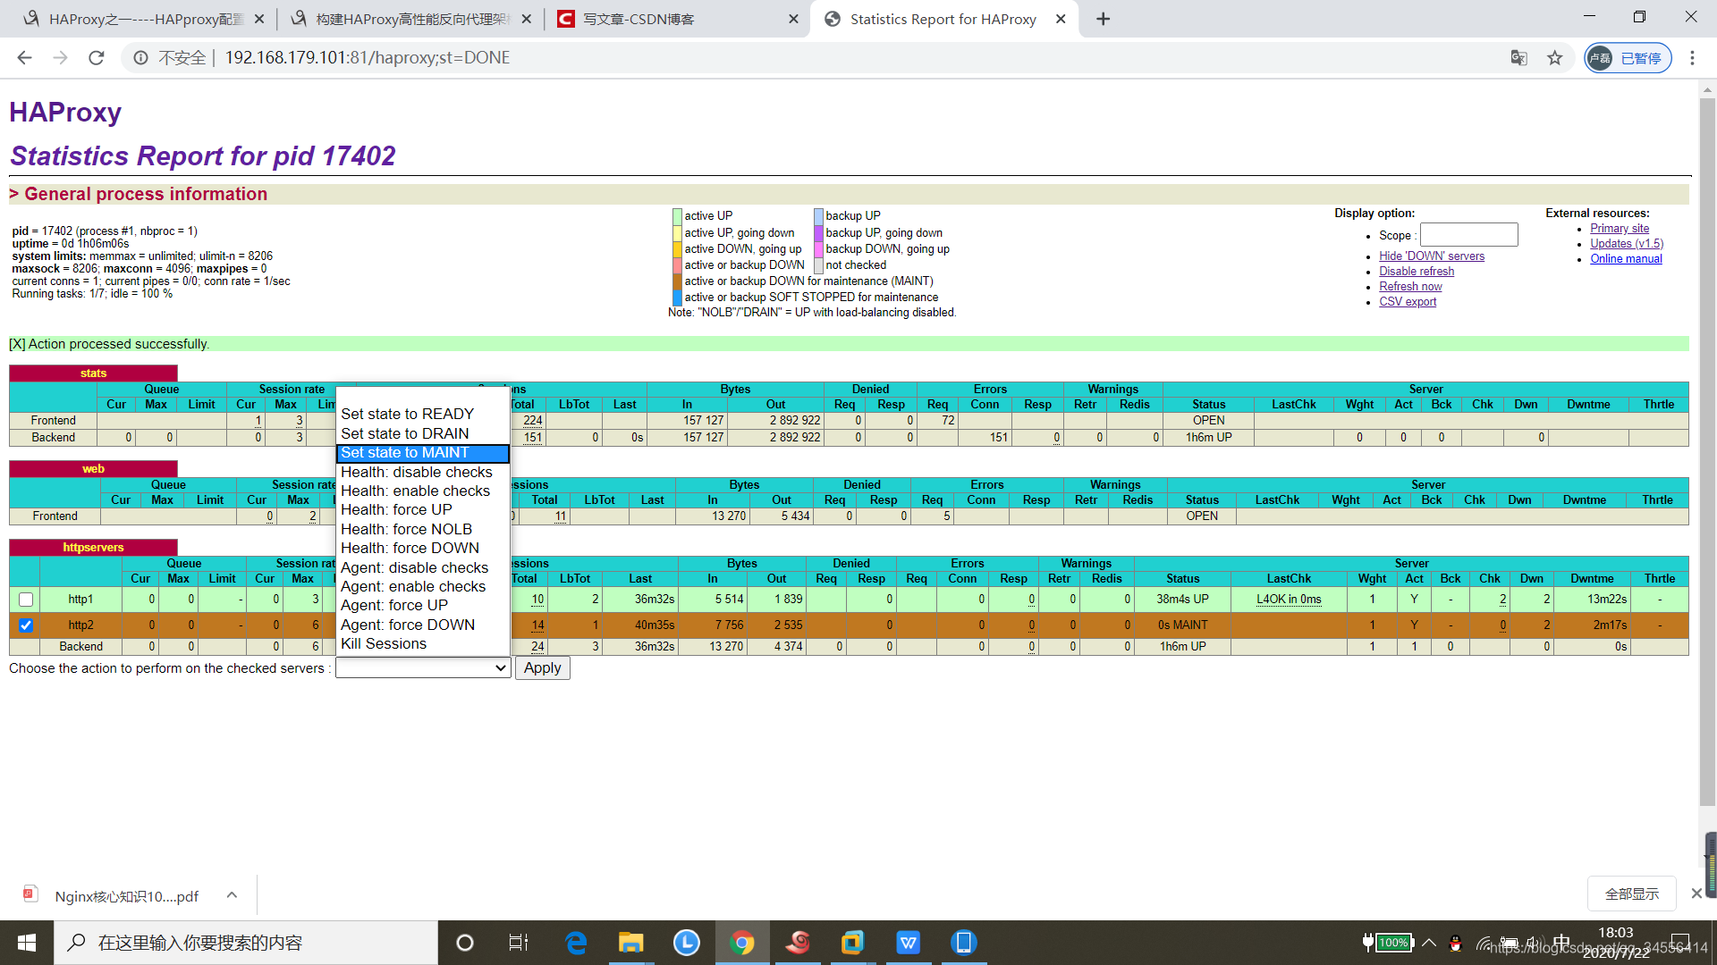The height and width of the screenshot is (965, 1717).
Task: Click the browser reload icon
Action: [x=97, y=58]
